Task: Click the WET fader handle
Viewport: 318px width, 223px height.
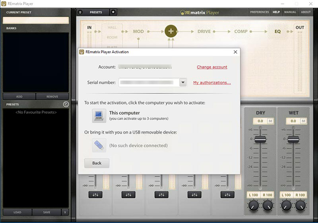Action: [x=293, y=140]
